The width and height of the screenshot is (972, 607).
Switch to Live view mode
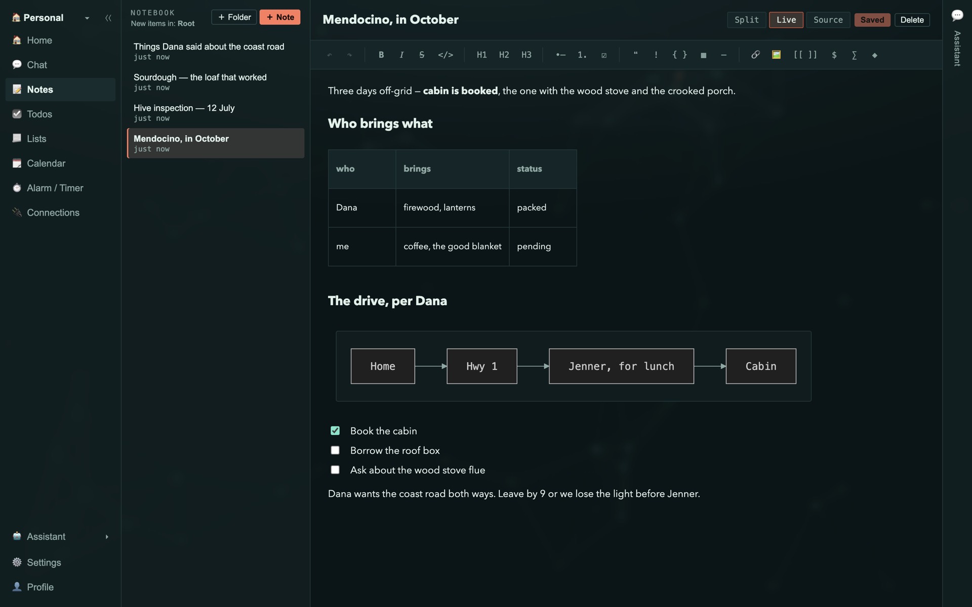click(786, 20)
